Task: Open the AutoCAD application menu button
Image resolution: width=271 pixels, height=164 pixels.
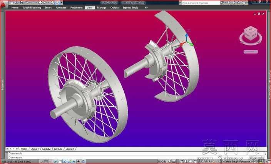Action: pyautogui.click(x=4, y=4)
